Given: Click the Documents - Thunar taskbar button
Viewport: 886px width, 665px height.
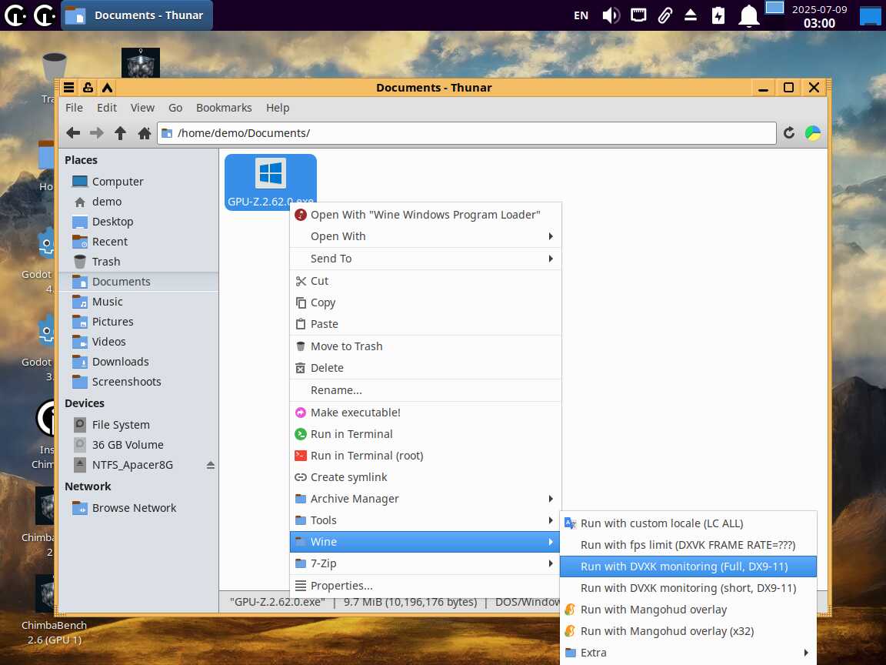Looking at the screenshot, I should (x=137, y=15).
